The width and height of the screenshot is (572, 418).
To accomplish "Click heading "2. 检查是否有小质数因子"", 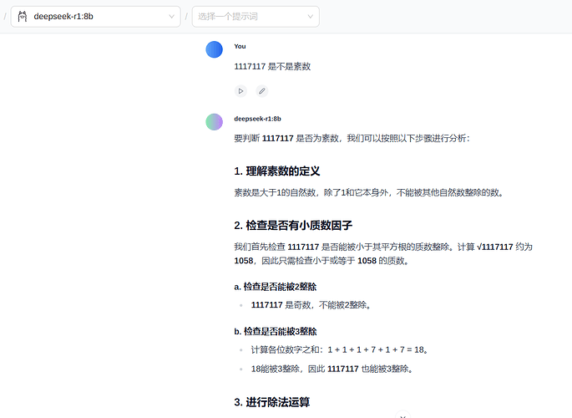I will click(293, 225).
